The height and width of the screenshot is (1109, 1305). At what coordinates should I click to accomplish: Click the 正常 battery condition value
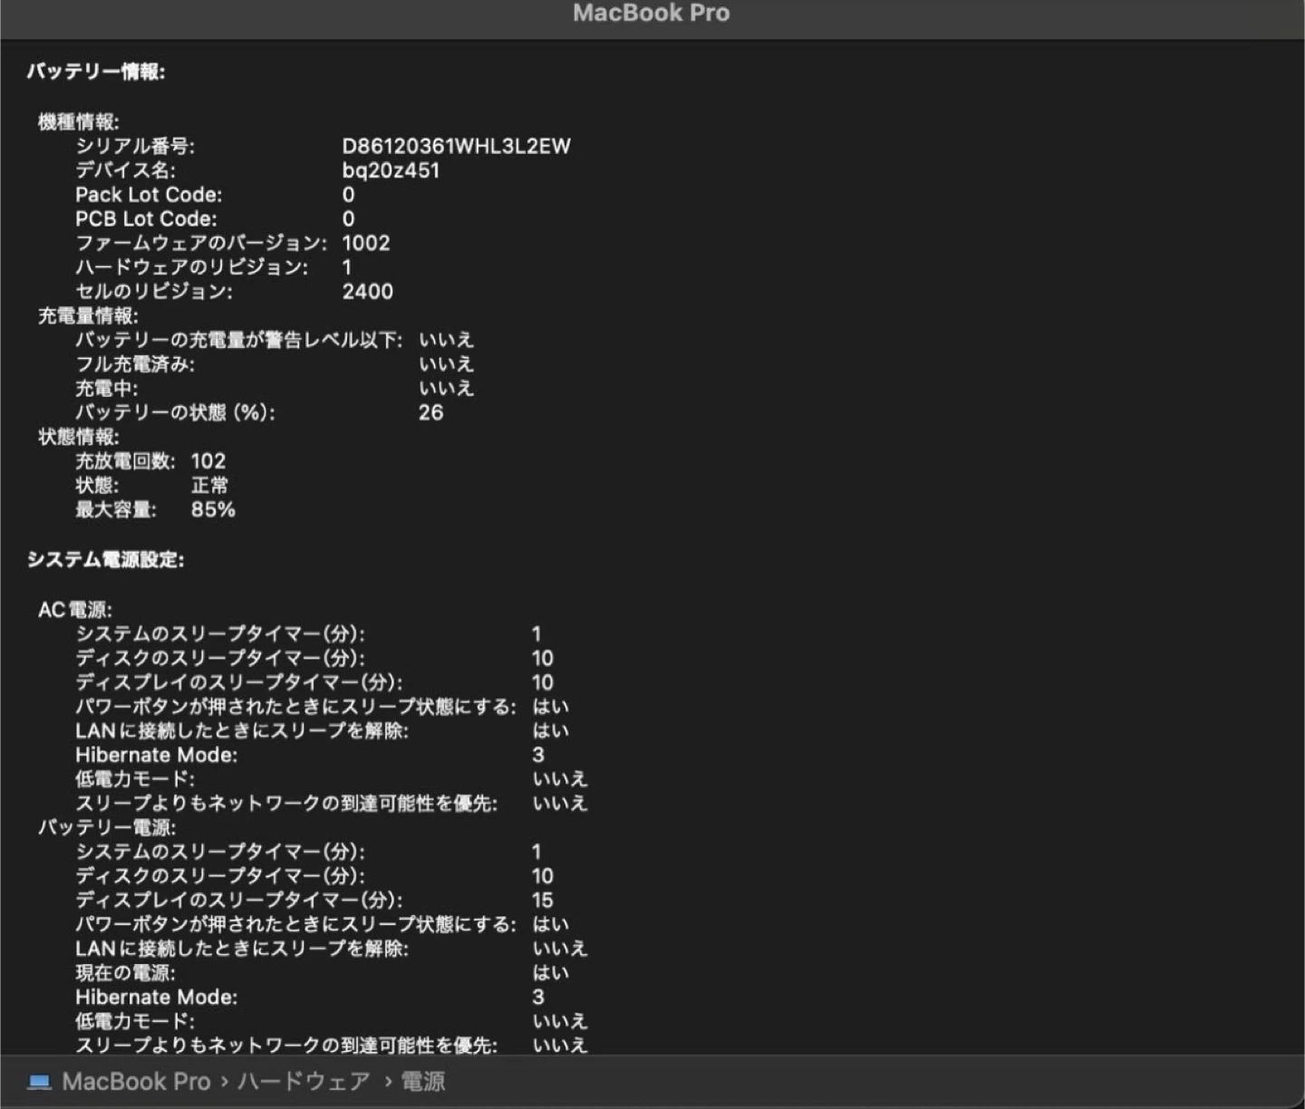pyautogui.click(x=210, y=486)
